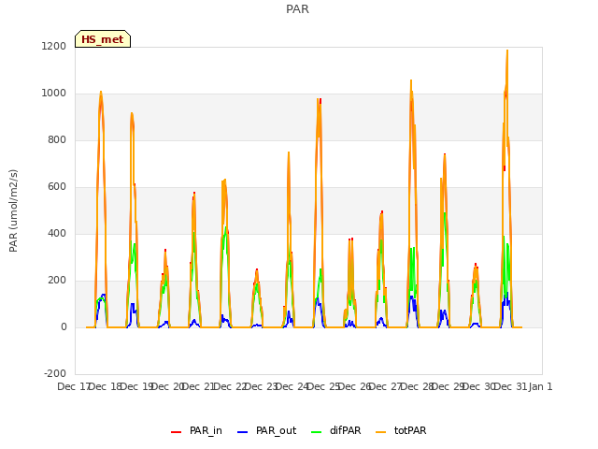Click the 1200 y-axis tick label
The height and width of the screenshot is (449, 598).
click(54, 46)
